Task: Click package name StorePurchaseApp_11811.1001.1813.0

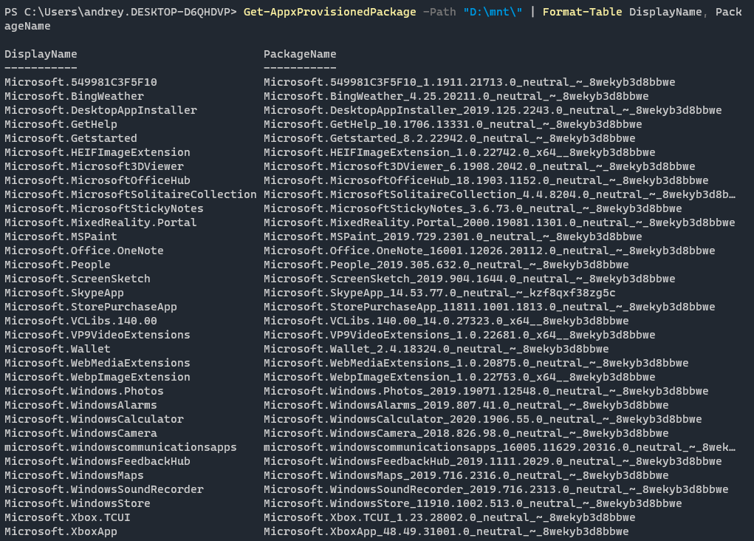Action: tap(490, 307)
